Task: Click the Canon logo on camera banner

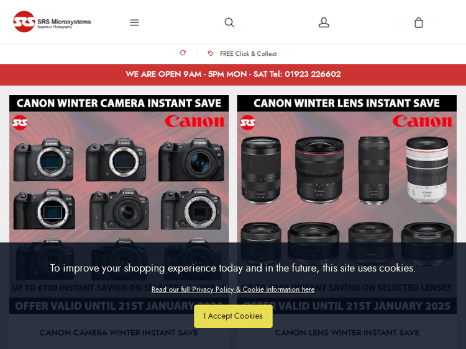Action: tap(194, 121)
